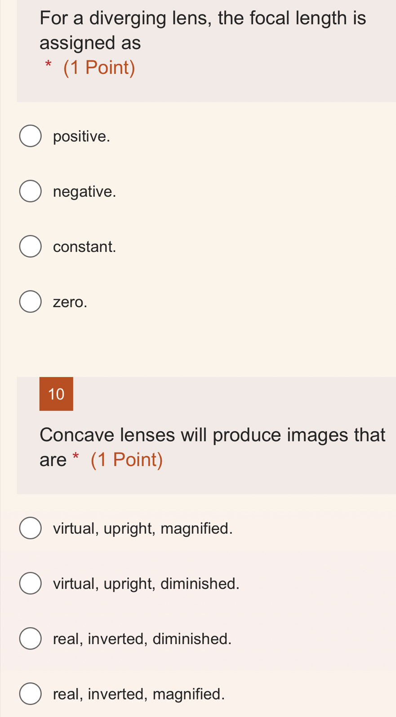Select the 'negative.' radio button circle

(31, 191)
